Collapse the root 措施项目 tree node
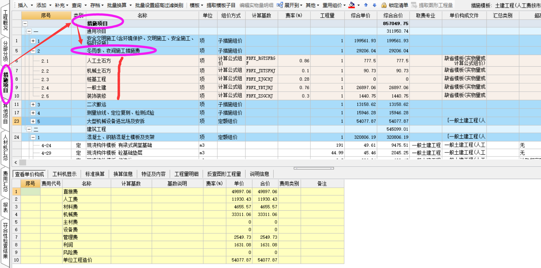This screenshot has width=541, height=268. click(x=25, y=24)
